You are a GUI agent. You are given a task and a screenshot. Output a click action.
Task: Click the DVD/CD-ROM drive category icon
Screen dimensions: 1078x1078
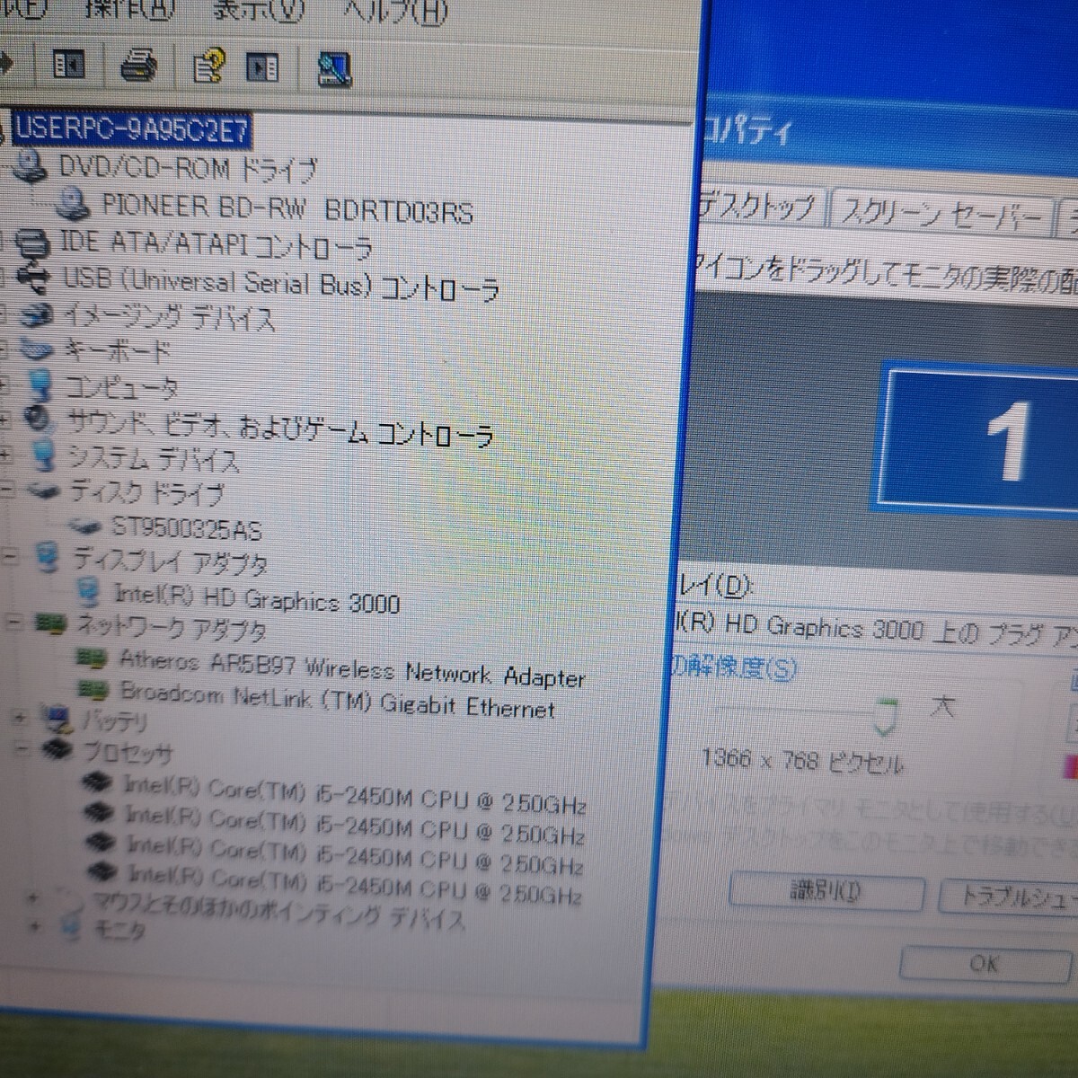30,166
